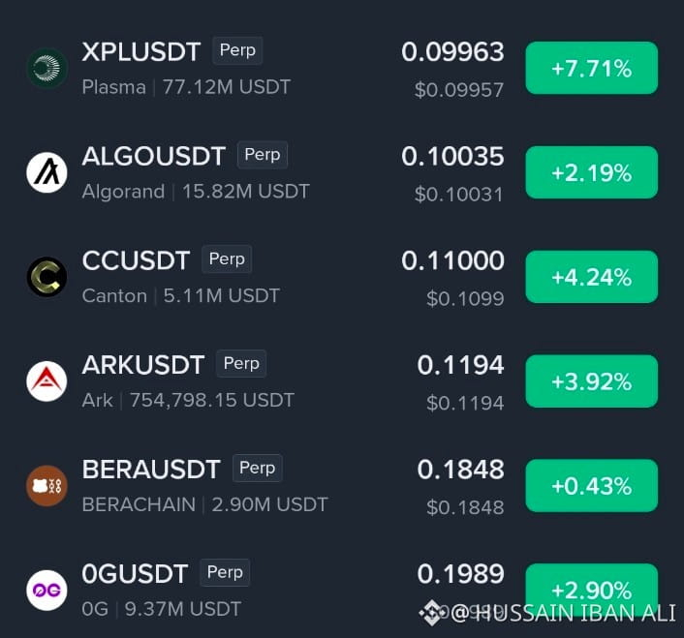Click the +7.71% change badge
Viewport: 684px width, 638px height.
[x=592, y=68]
